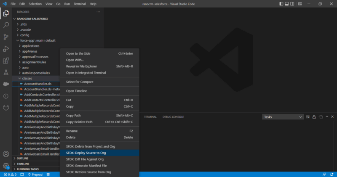The width and height of the screenshot is (337, 177).
Task: Click the Preprod org in status bar
Action: coord(35,174)
